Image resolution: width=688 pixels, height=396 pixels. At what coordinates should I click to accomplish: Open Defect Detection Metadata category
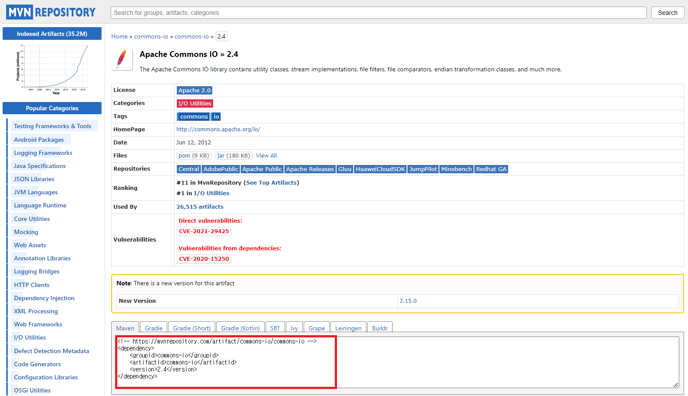[52, 351]
